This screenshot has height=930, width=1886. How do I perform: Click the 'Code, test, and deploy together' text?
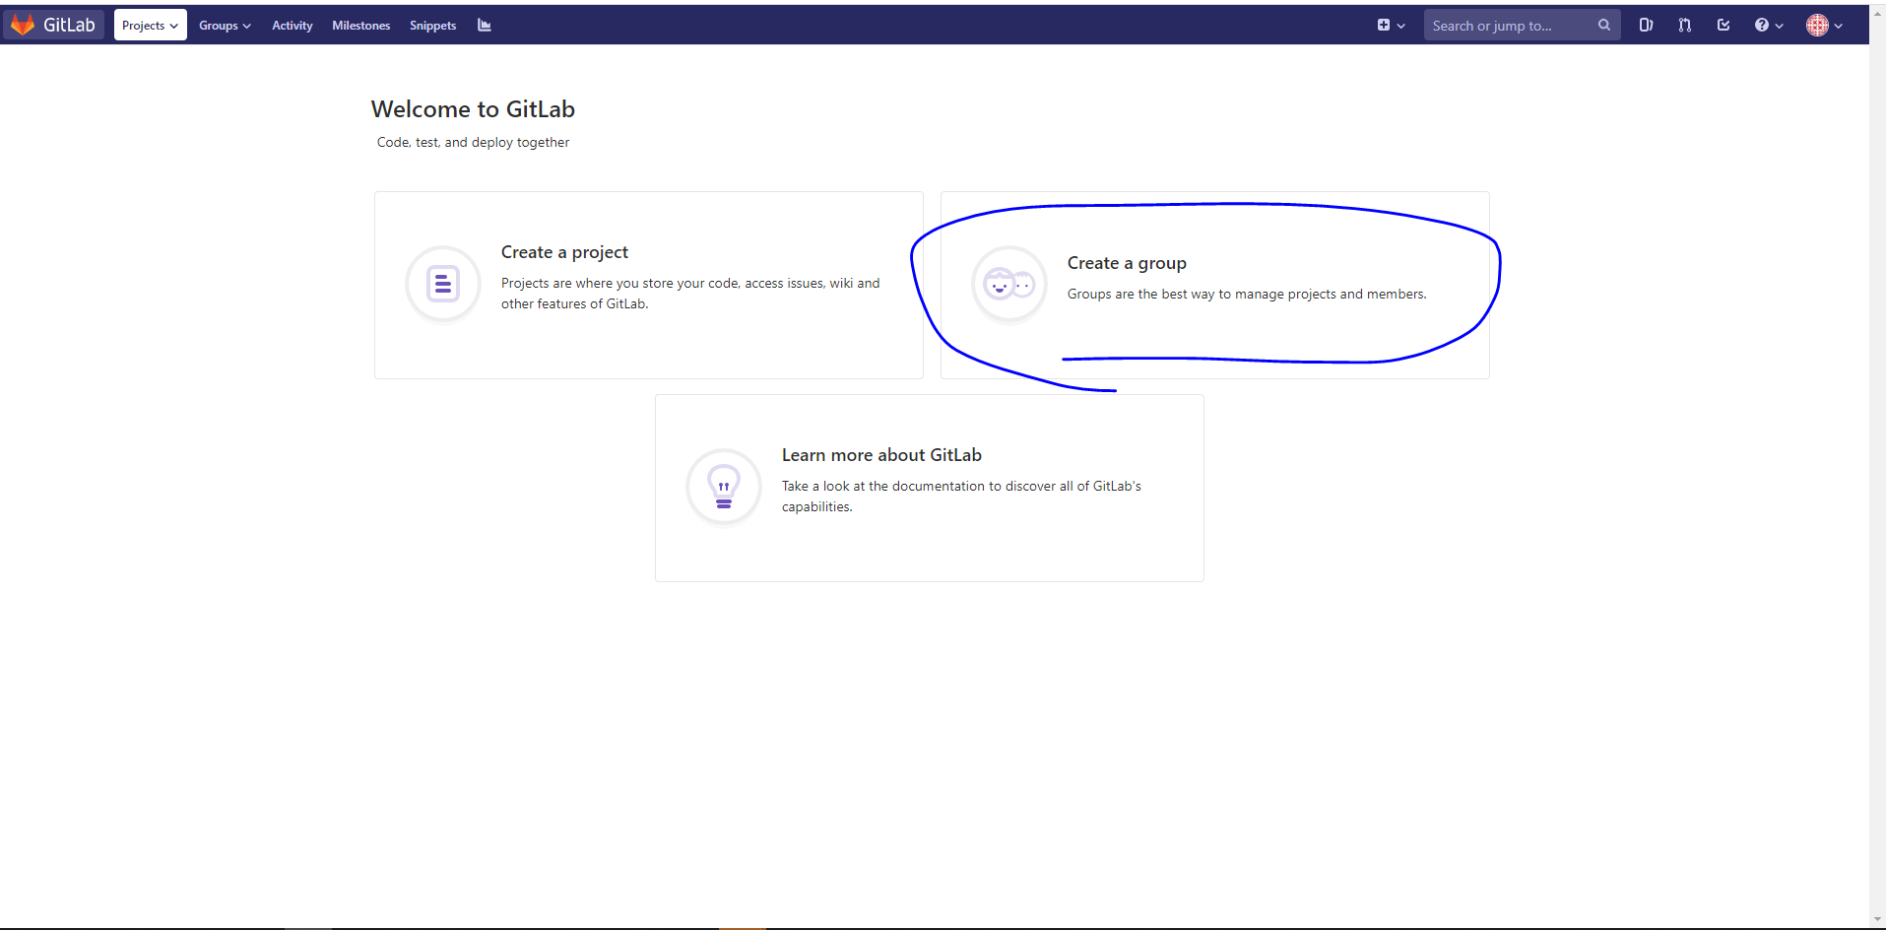[x=473, y=142]
